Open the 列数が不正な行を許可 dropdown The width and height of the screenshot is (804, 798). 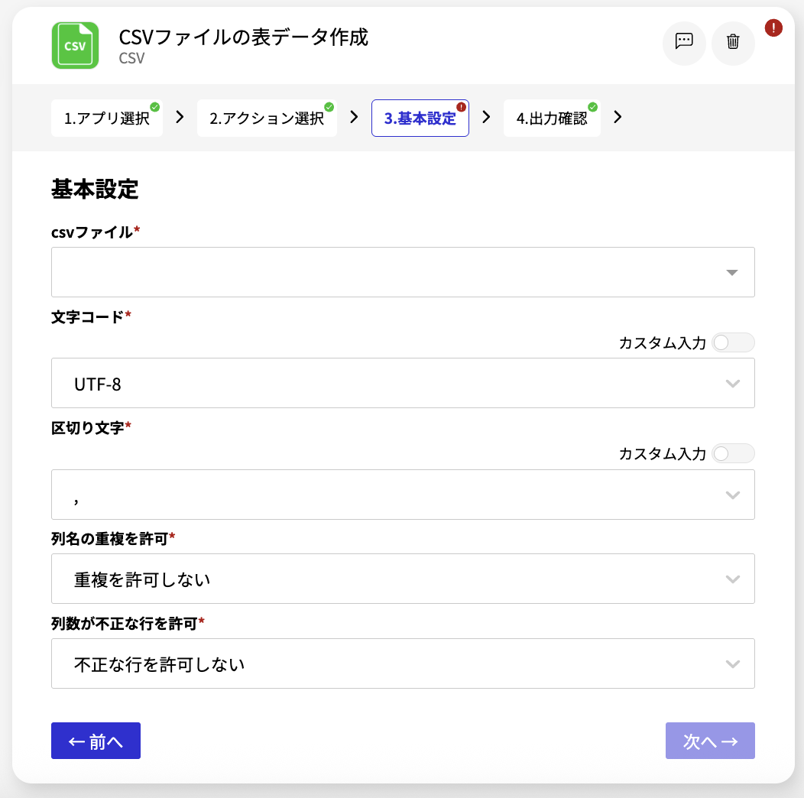click(x=403, y=663)
